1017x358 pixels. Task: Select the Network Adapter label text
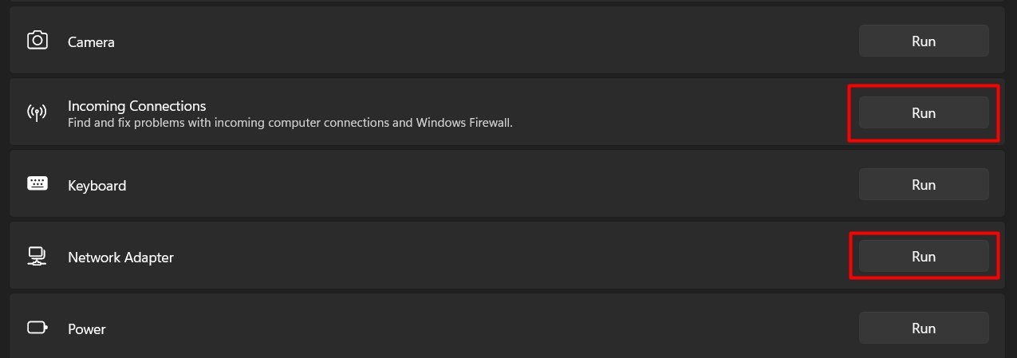point(120,258)
